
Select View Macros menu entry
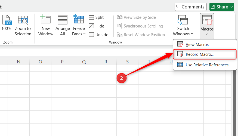(x=205, y=45)
